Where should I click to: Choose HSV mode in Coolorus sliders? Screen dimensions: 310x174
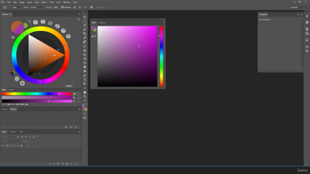point(13,104)
